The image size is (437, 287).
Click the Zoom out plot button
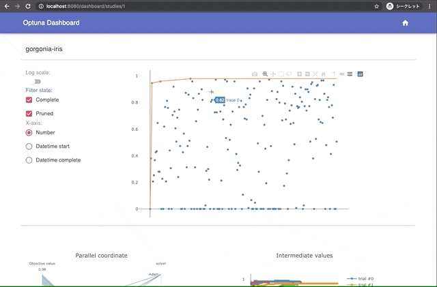tap(307, 74)
